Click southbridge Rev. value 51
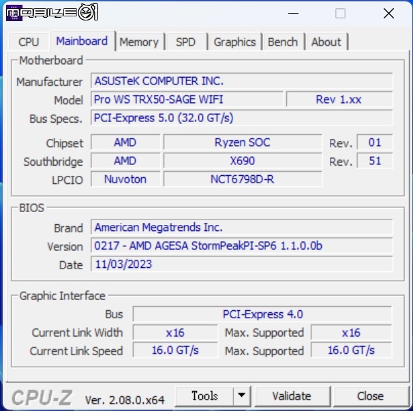This screenshot has width=413, height=411. 375,161
